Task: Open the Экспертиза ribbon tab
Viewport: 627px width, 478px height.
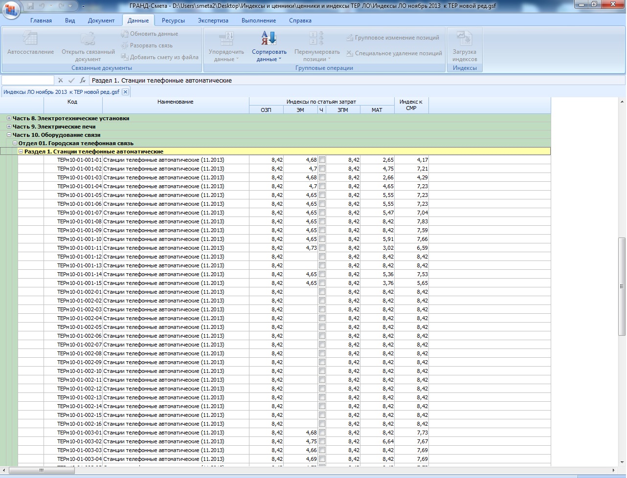Action: pyautogui.click(x=213, y=21)
